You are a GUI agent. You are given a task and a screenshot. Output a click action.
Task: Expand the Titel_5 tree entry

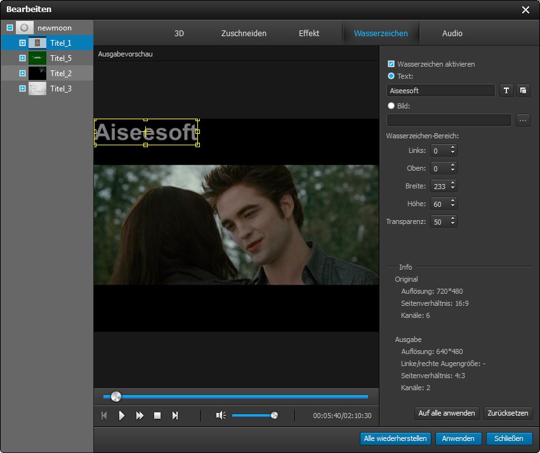pos(22,58)
